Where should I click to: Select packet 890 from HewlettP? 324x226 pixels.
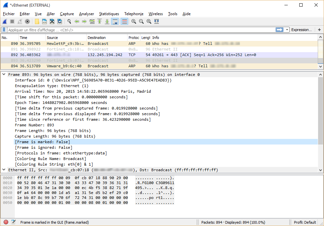159,44
